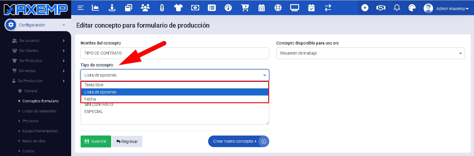
Task: Open notifications bell
Action: point(397,8)
